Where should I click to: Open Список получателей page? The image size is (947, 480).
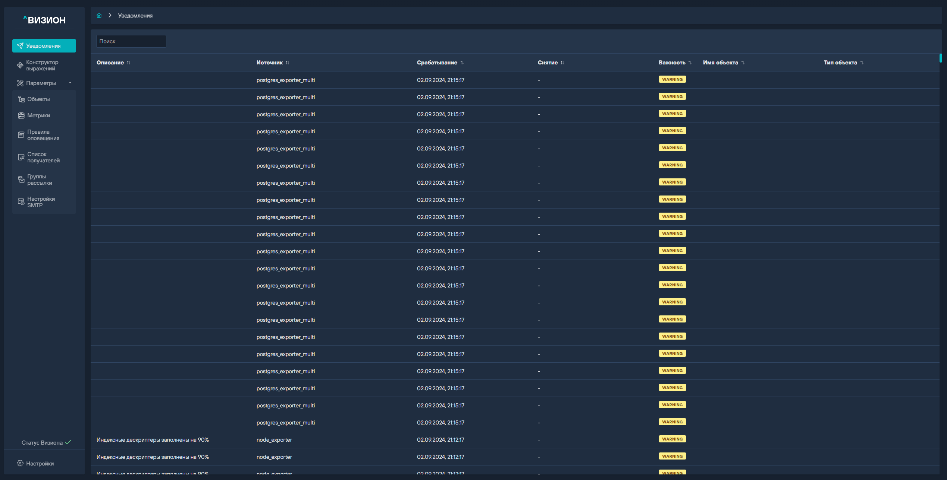(x=43, y=157)
